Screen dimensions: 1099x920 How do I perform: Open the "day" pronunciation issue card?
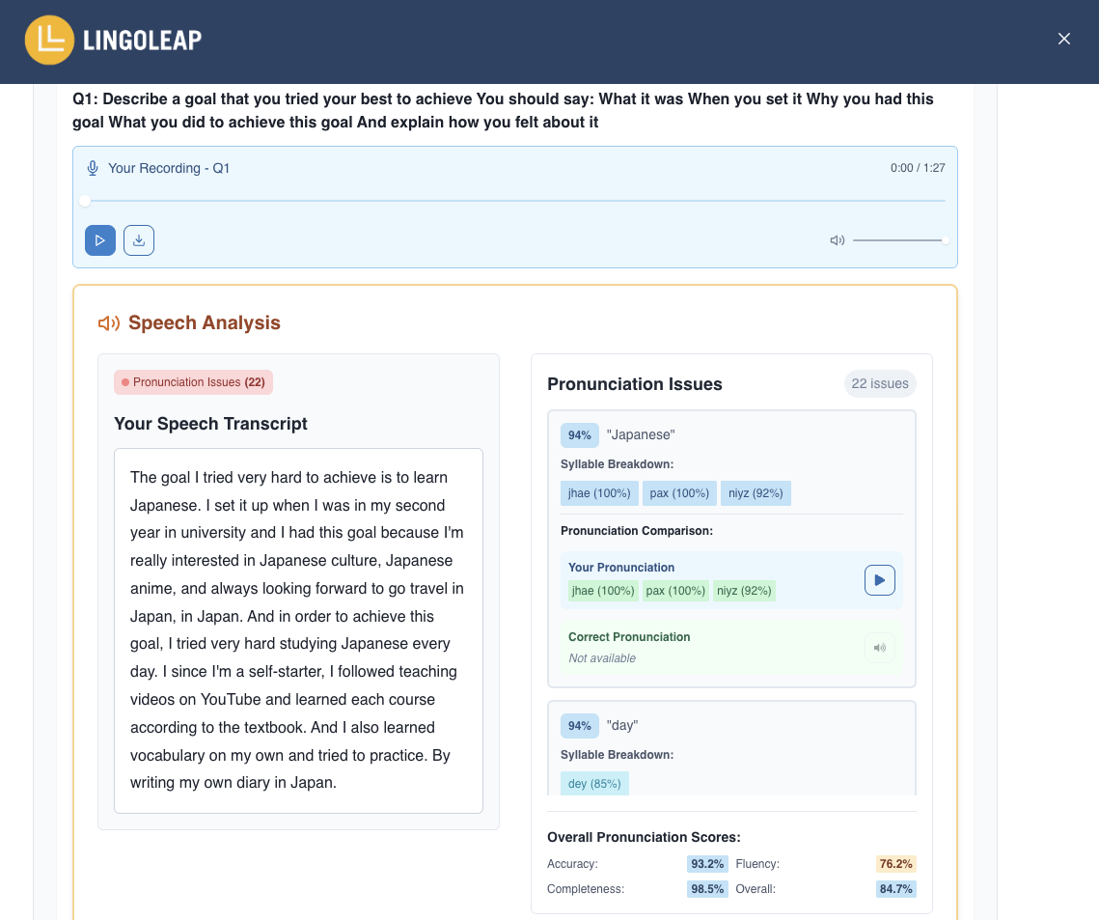(x=731, y=748)
